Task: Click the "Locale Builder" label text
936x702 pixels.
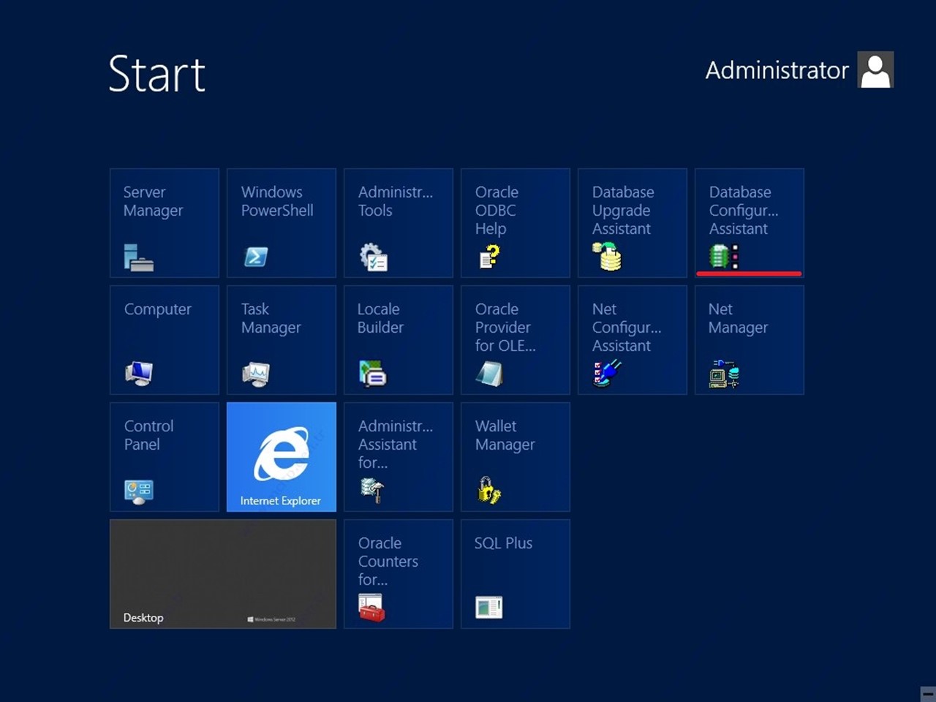Action: pos(380,318)
